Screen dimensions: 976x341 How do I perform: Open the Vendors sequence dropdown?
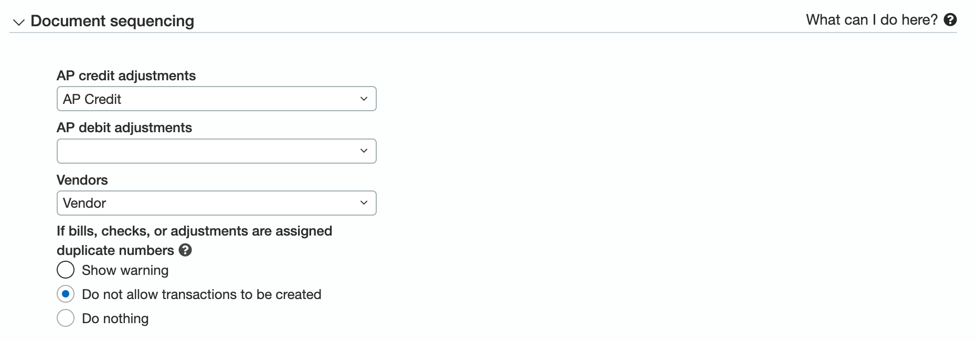216,203
